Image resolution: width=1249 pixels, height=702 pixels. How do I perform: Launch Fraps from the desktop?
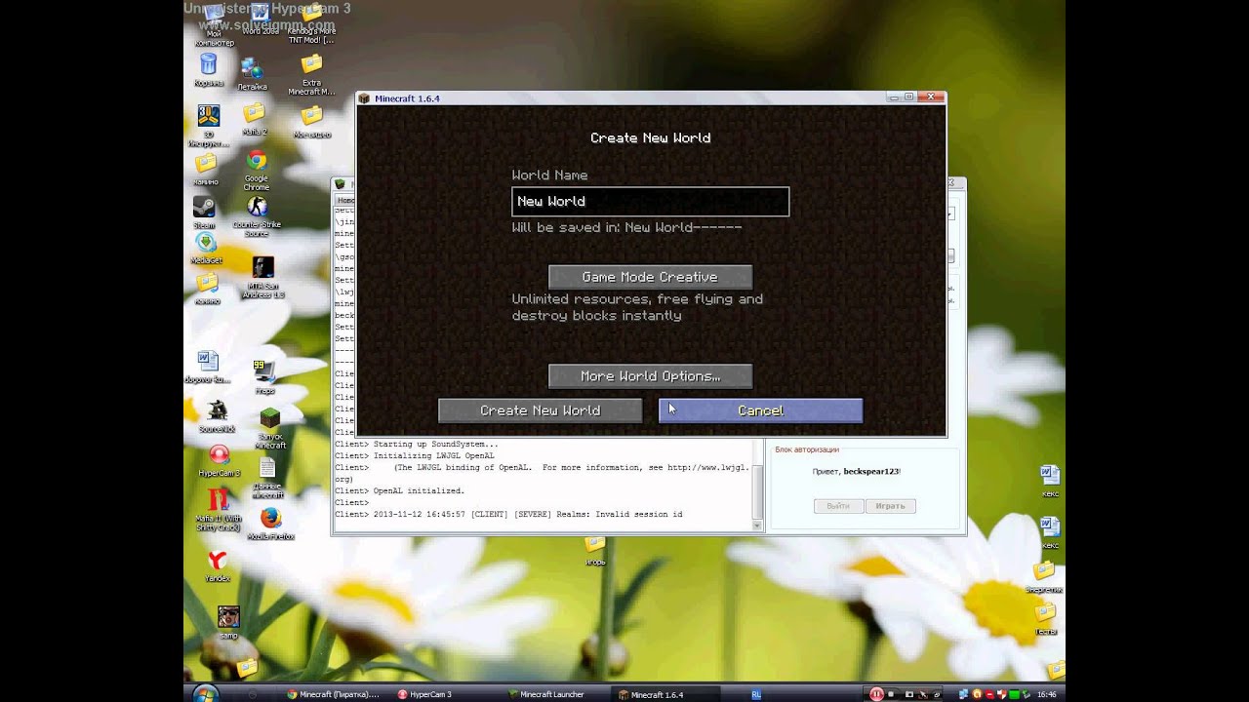pyautogui.click(x=264, y=377)
